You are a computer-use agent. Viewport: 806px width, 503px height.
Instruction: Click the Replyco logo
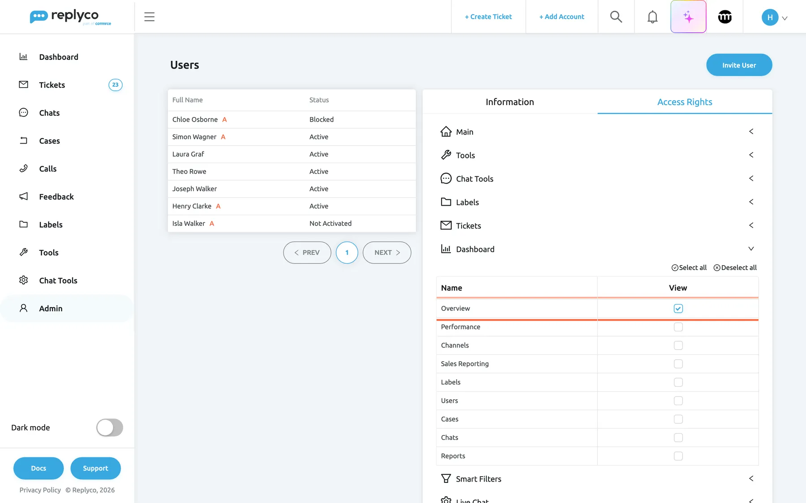70,17
